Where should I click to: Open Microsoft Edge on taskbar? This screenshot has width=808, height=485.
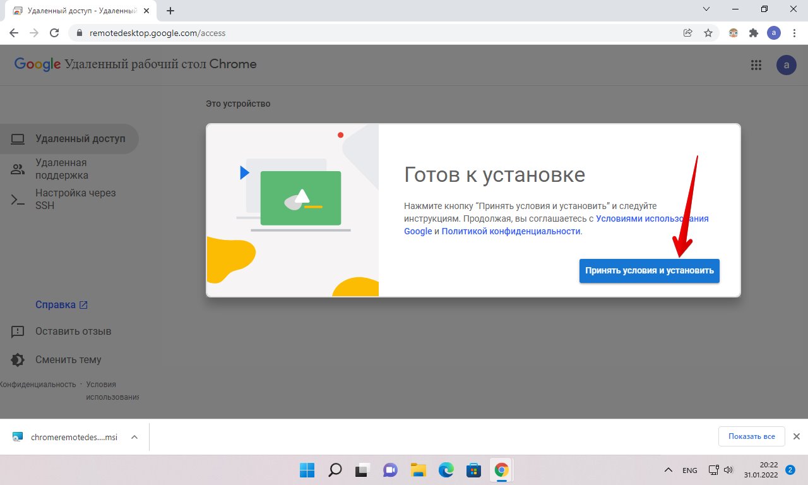pos(446,470)
